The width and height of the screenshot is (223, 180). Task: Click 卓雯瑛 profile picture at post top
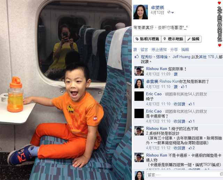click(x=140, y=12)
